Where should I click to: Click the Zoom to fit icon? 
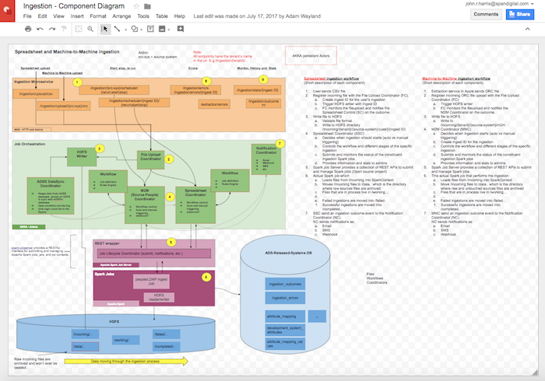coord(79,29)
